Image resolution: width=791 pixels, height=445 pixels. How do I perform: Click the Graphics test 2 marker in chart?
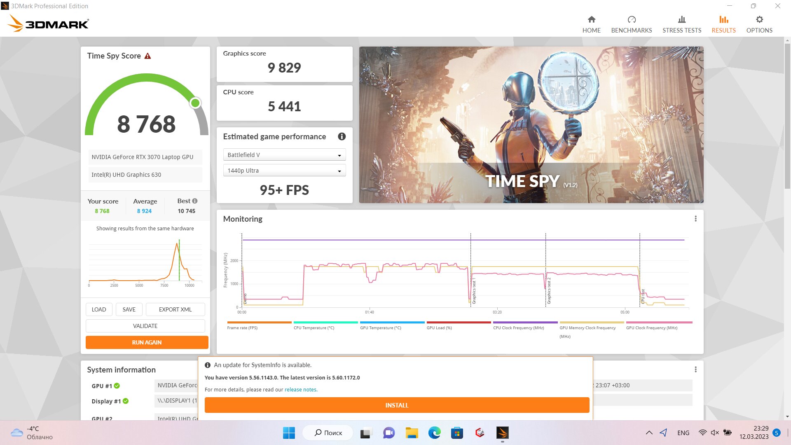549,290
